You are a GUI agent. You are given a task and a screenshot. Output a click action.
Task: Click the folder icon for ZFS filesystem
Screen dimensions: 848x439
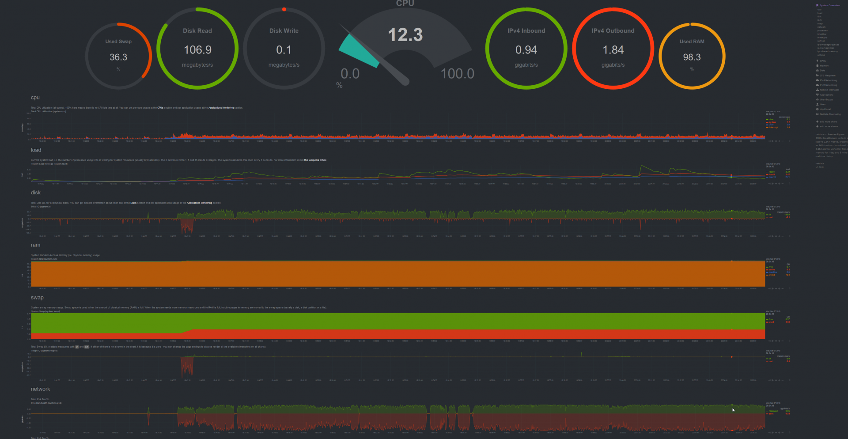coord(818,76)
